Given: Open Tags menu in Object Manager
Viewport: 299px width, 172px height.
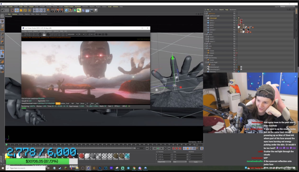Looking at the screenshot, I should [x=227, y=9].
